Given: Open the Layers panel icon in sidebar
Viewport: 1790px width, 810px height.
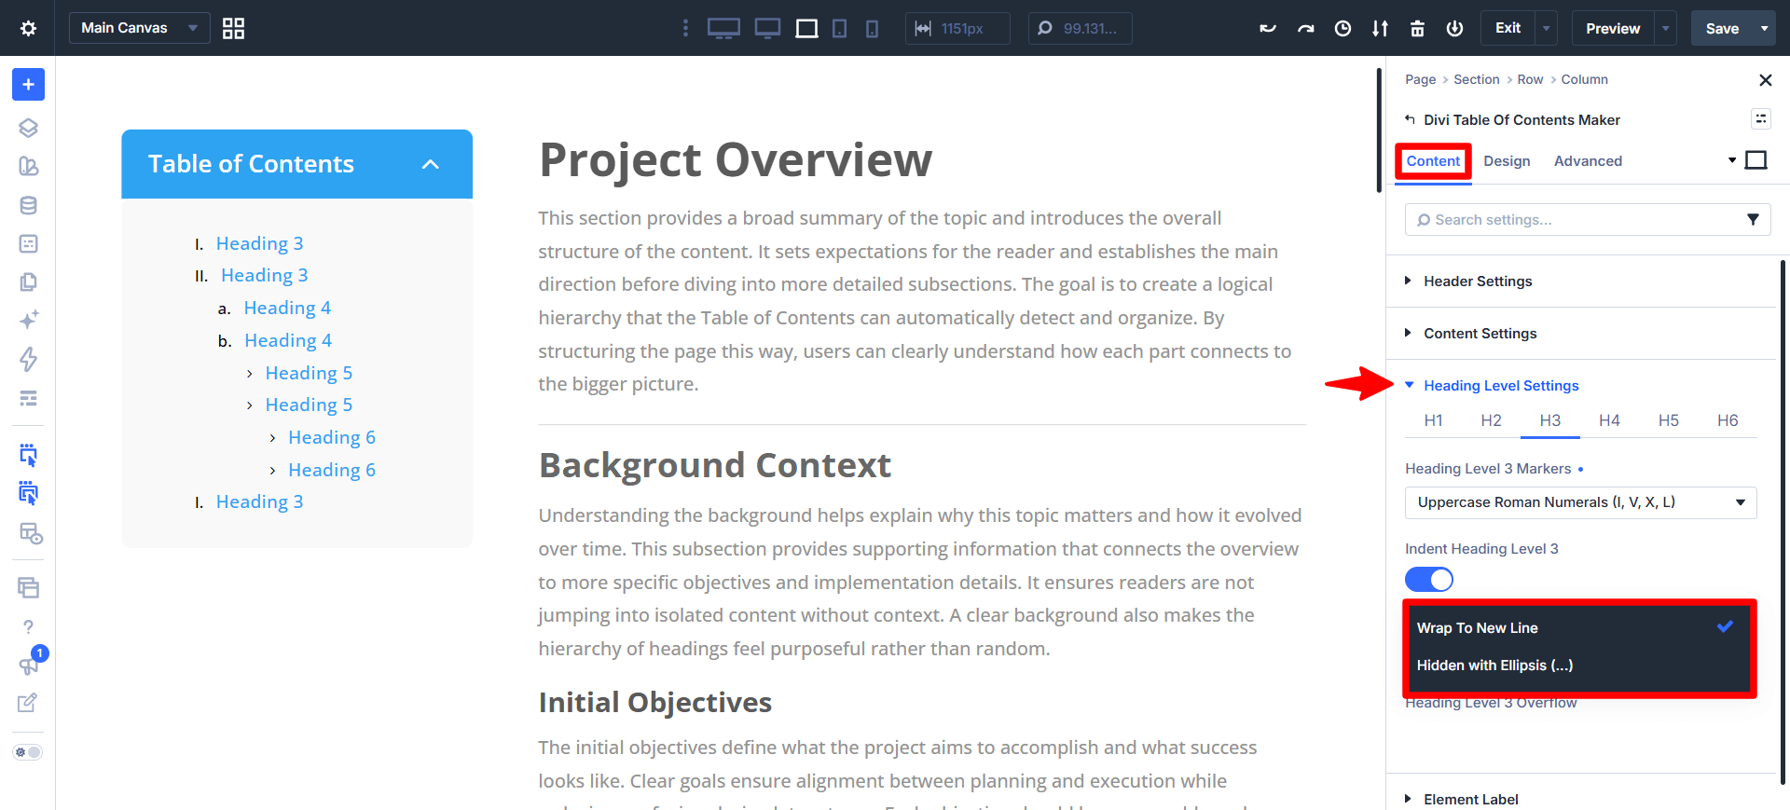Looking at the screenshot, I should point(28,128).
